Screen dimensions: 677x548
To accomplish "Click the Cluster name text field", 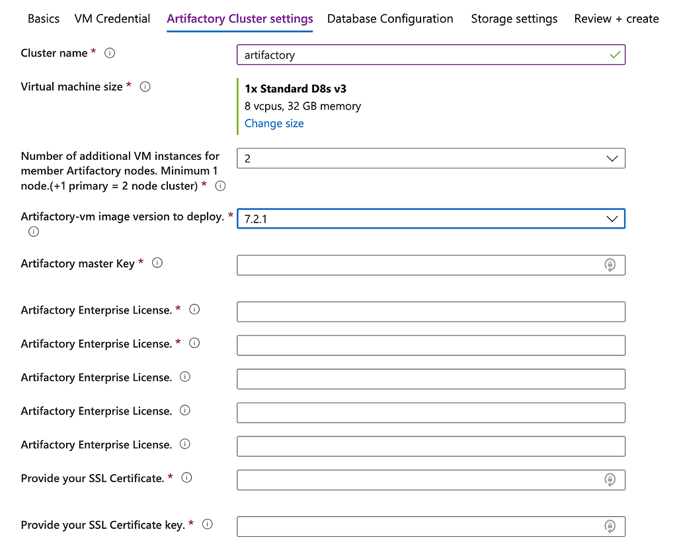I will pos(423,55).
